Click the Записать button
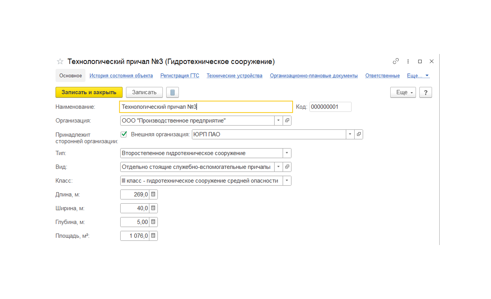The image size is (491, 299). tap(144, 92)
